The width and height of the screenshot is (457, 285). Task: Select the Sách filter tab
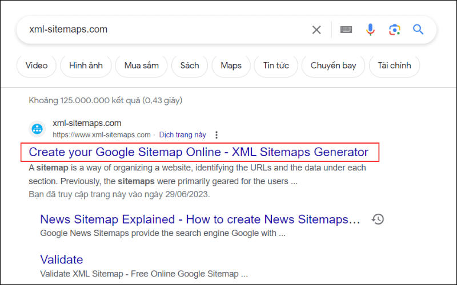pos(190,66)
